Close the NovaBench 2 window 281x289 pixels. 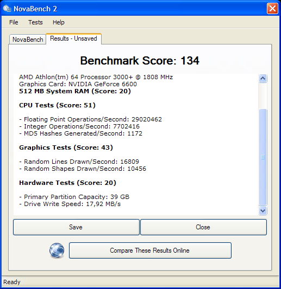click(x=272, y=8)
